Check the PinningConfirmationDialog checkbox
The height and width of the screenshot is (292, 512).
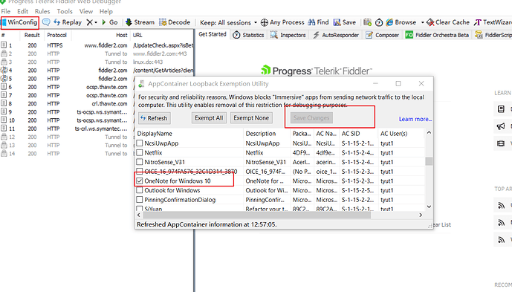point(140,200)
